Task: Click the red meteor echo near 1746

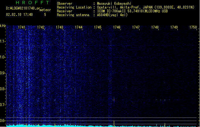Action: coord(114,100)
